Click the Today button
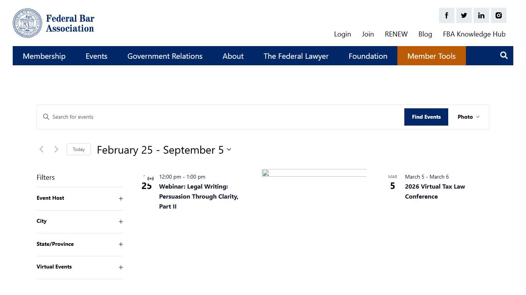 click(79, 149)
